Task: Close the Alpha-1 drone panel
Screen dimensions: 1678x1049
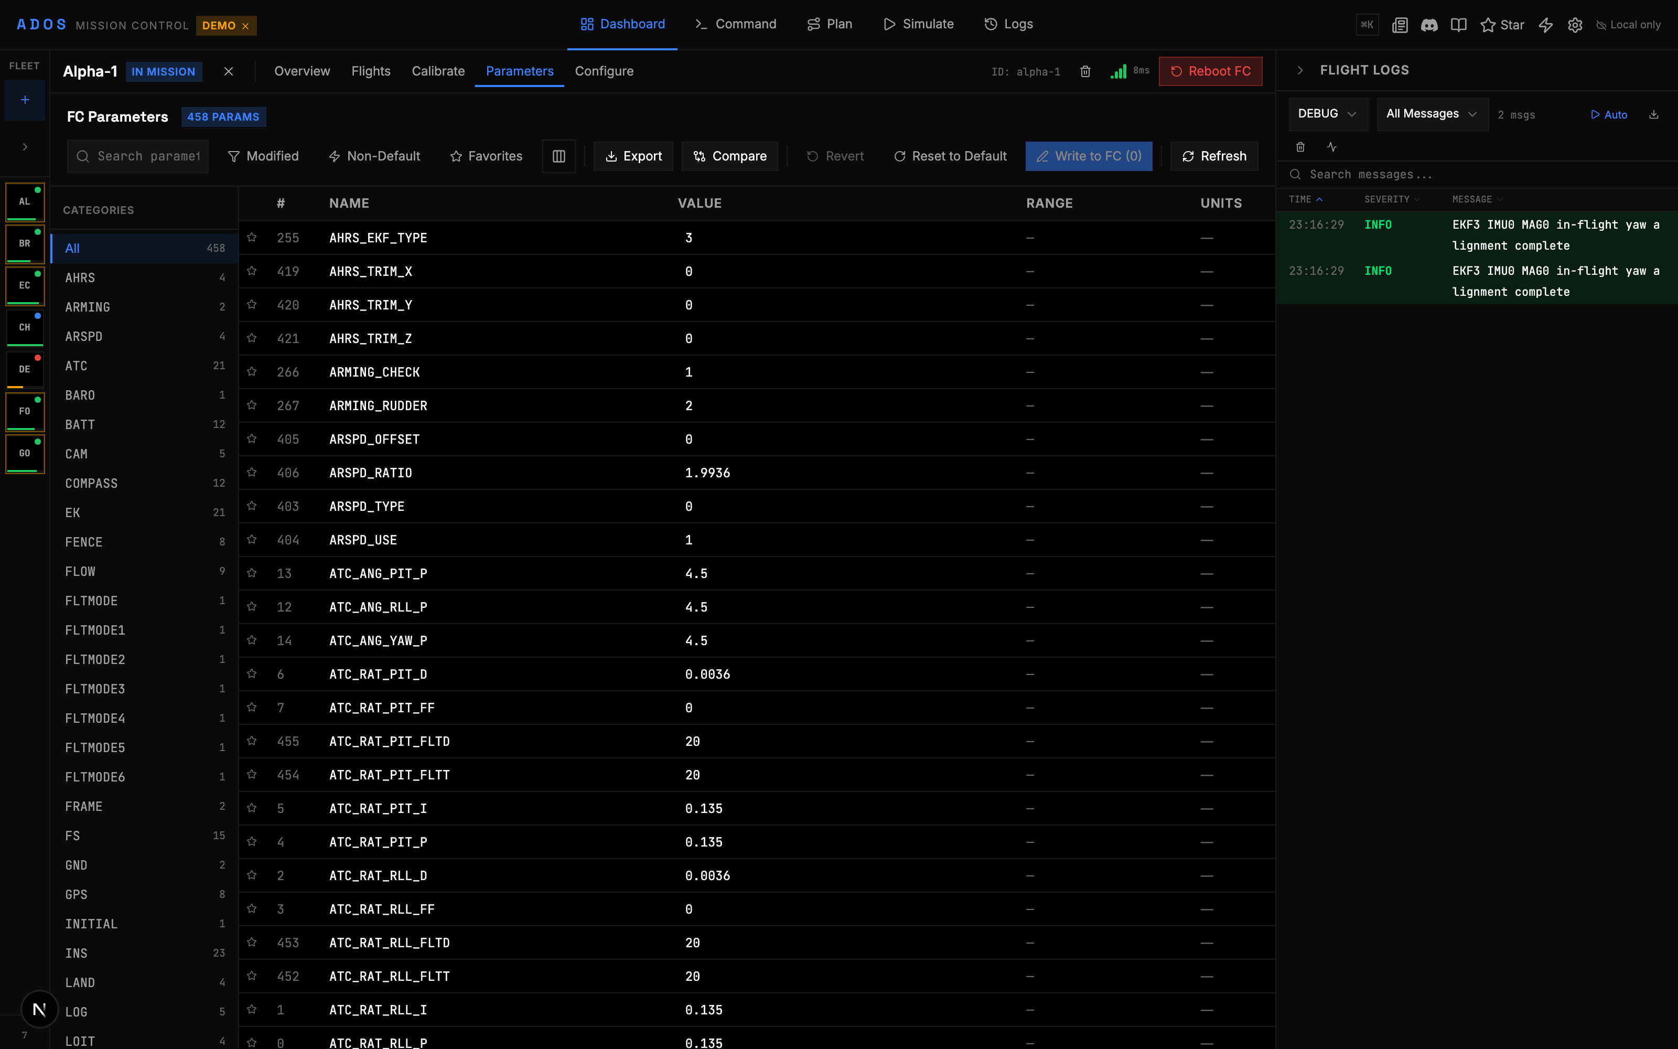Action: [228, 71]
